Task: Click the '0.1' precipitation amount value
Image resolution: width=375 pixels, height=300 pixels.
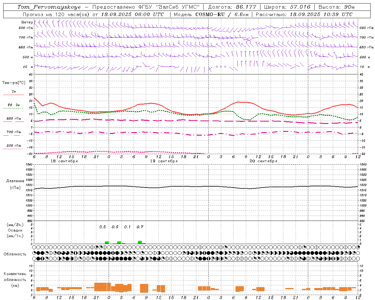Action: click(x=127, y=227)
